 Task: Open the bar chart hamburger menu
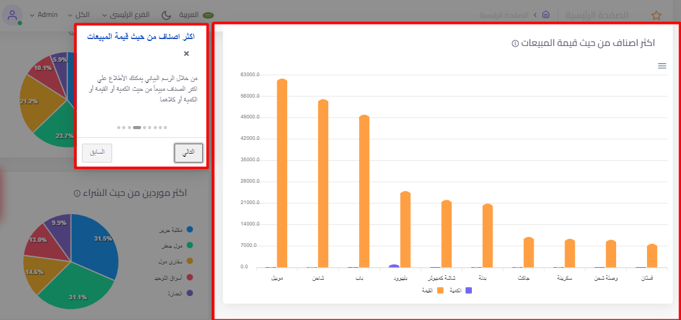[x=662, y=66]
